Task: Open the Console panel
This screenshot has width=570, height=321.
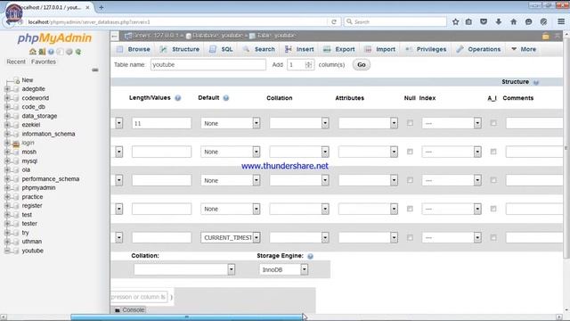Action: pyautogui.click(x=130, y=309)
